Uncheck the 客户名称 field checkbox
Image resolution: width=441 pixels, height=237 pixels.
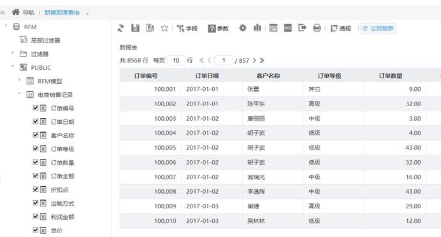(36, 135)
